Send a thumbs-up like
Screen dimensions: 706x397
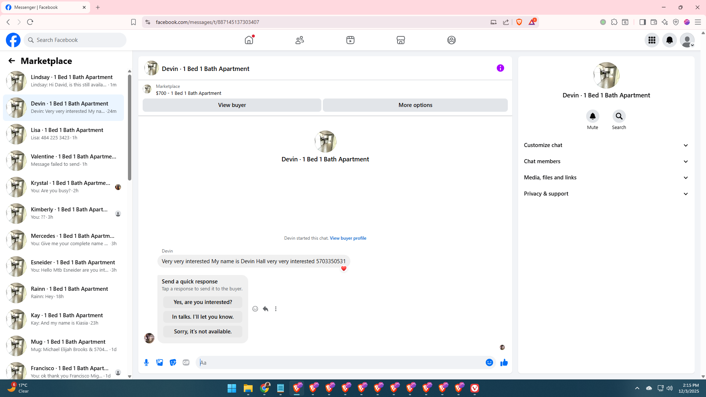pyautogui.click(x=504, y=362)
